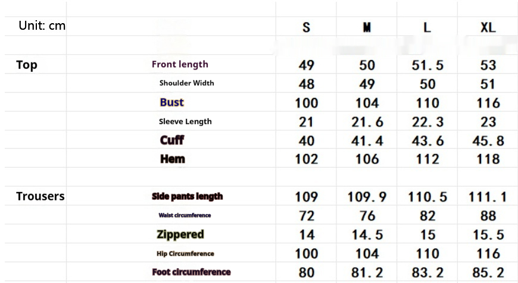Select the M size column header
518x283 pixels.
pyautogui.click(x=367, y=28)
